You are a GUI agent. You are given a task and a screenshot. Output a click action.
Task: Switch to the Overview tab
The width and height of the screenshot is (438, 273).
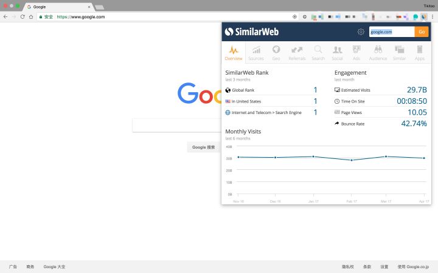pos(234,53)
